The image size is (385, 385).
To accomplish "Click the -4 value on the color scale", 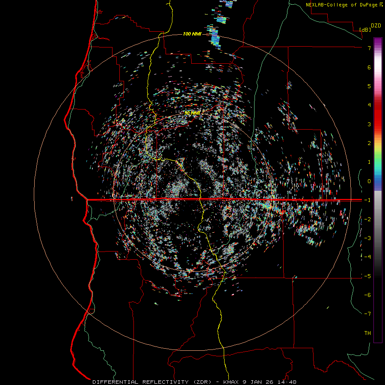I will pos(367,257).
